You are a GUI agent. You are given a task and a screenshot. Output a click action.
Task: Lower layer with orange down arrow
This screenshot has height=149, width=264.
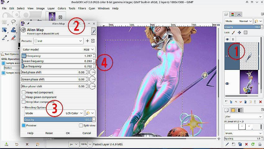(x=241, y=102)
